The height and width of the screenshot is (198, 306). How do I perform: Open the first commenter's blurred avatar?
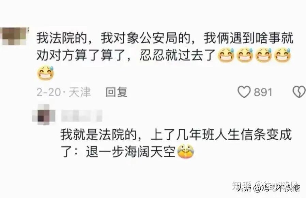tap(14, 37)
